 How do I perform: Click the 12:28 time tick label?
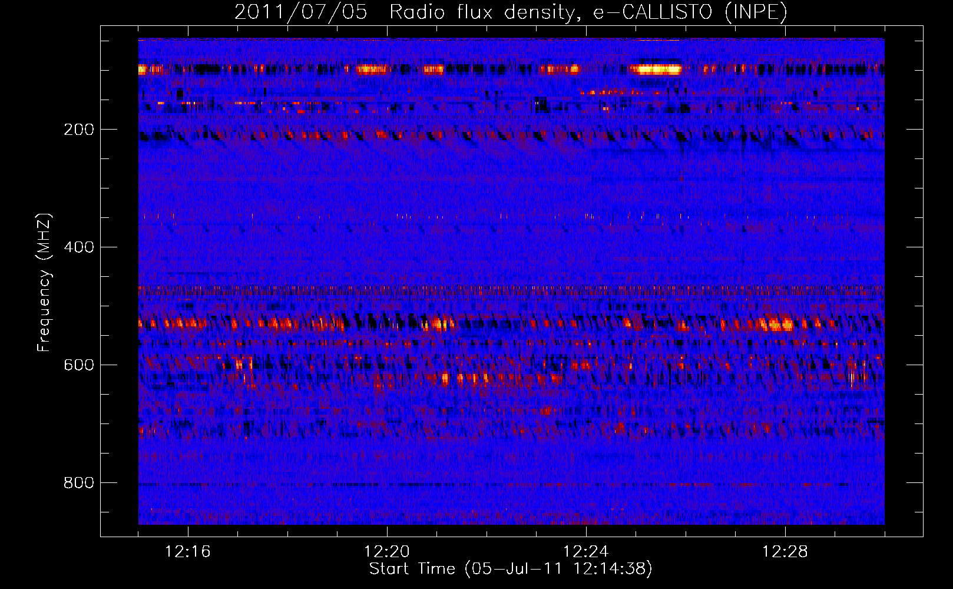pyautogui.click(x=785, y=552)
